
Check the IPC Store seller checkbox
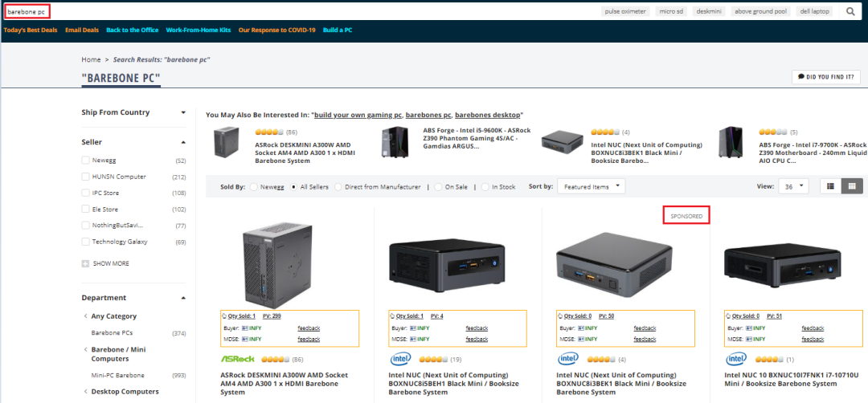pyautogui.click(x=85, y=193)
